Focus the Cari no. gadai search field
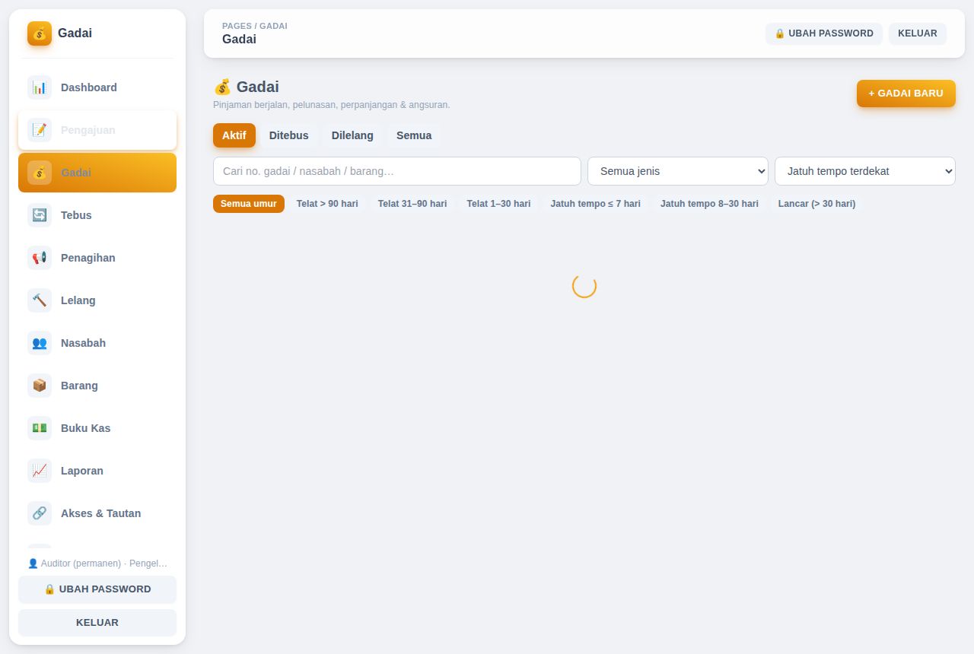This screenshot has height=654, width=974. (x=397, y=171)
